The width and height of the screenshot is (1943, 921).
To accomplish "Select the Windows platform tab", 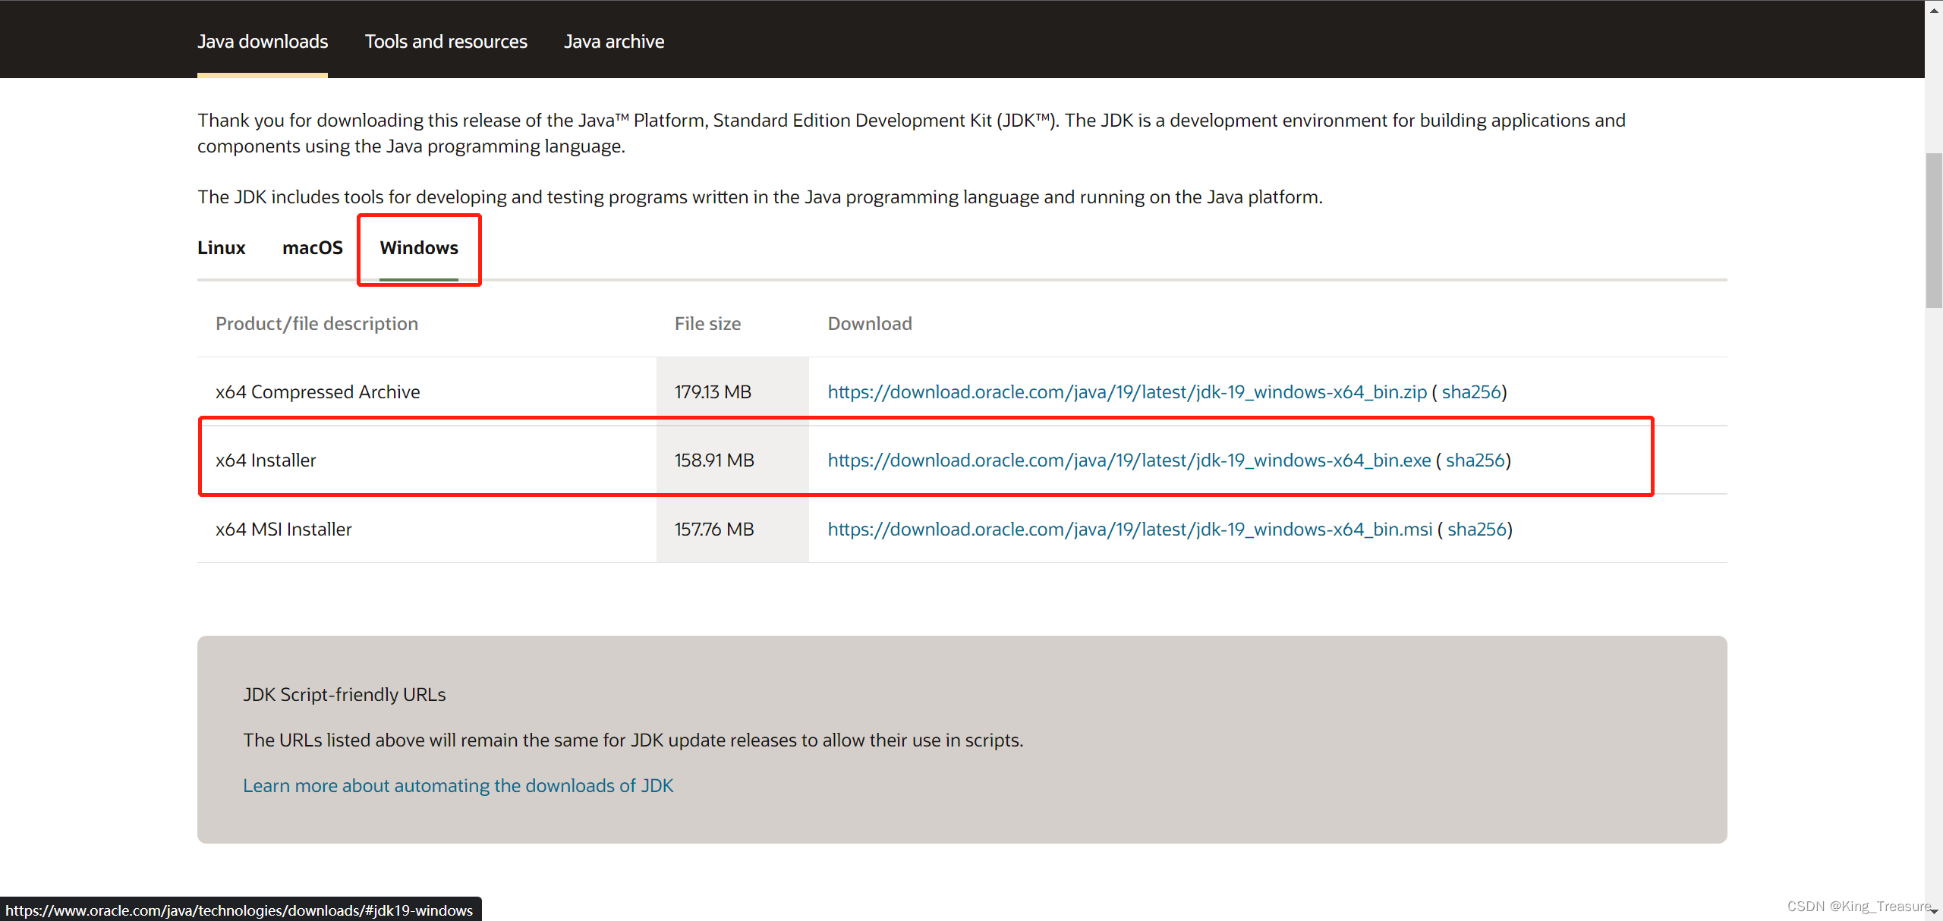I will (419, 248).
